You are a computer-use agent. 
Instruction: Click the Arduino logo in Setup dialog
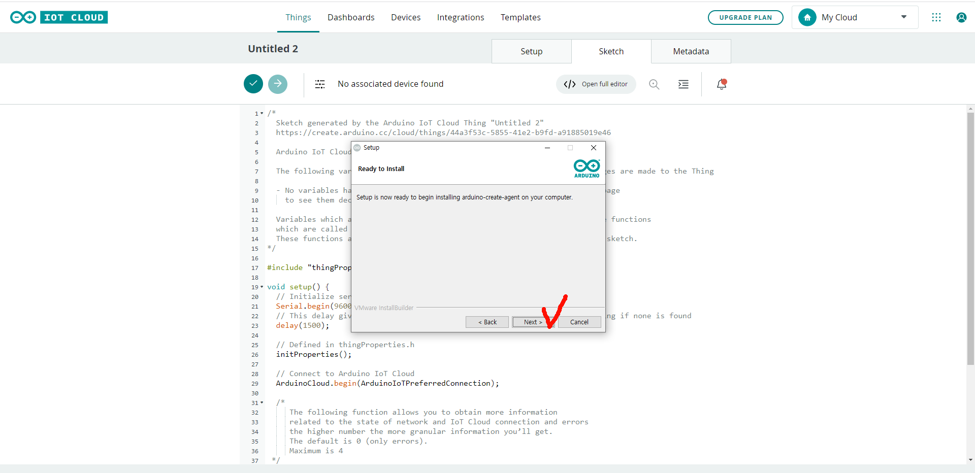pos(587,168)
